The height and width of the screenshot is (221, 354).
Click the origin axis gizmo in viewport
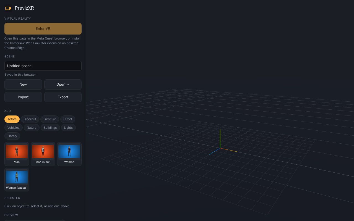pos(220,148)
